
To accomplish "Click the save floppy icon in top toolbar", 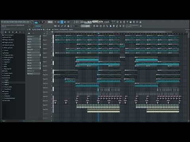I will coord(131,22).
